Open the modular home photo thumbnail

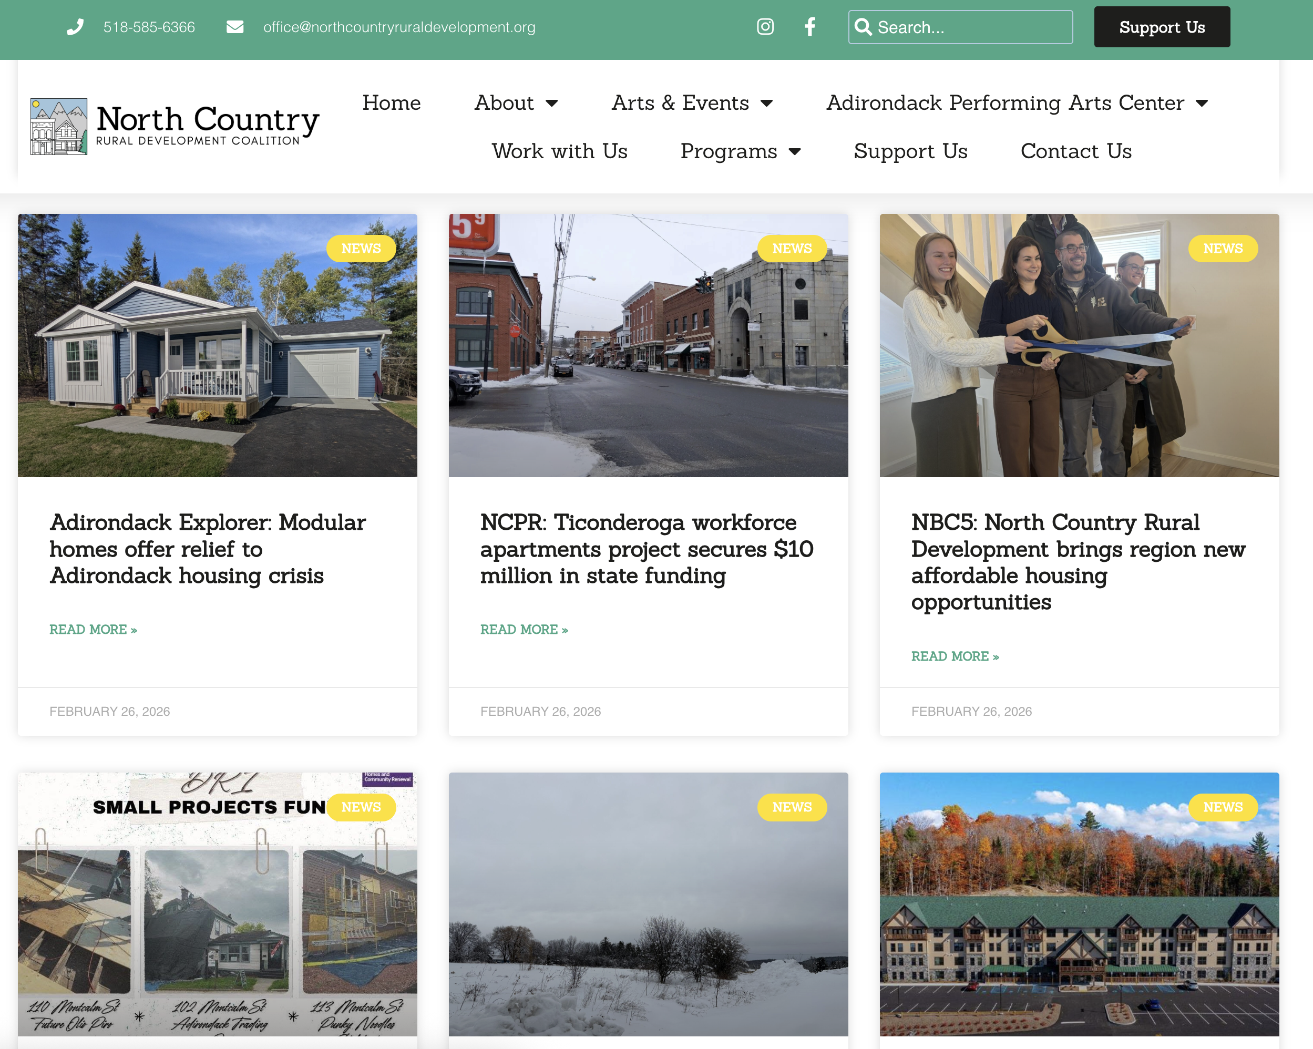[218, 345]
